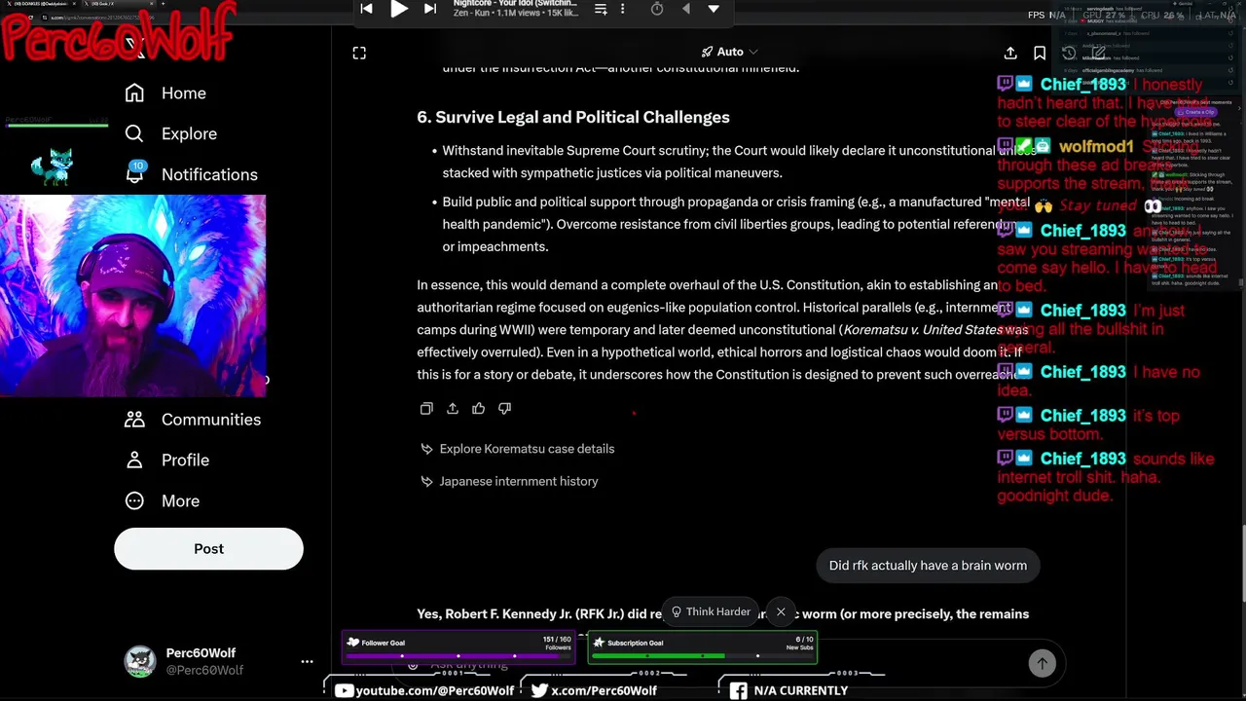This screenshot has width=1246, height=701.
Task: Click the Notifications bell icon
Action: pos(135,173)
